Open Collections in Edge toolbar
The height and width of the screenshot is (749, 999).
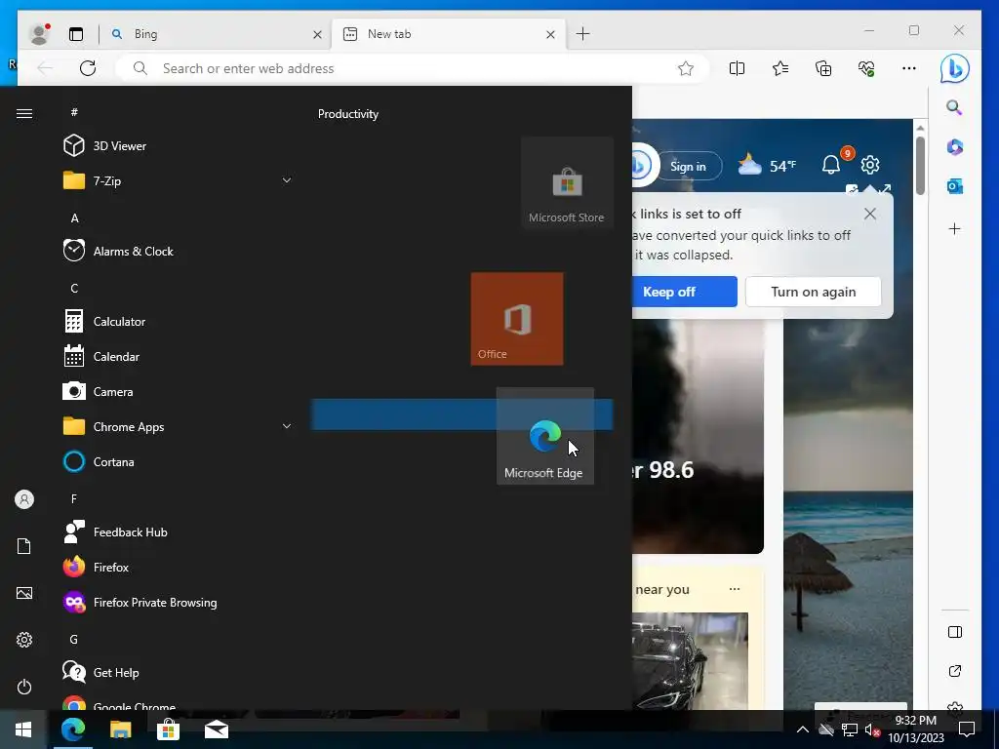[x=823, y=68]
